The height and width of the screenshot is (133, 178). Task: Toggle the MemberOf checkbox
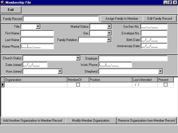(x=78, y=85)
